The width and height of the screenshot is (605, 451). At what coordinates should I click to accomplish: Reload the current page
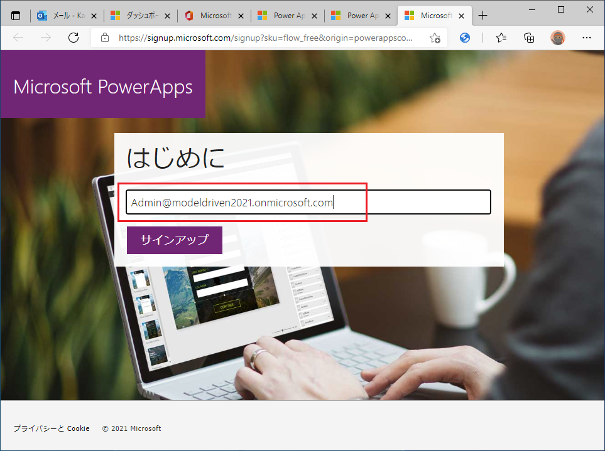[74, 38]
